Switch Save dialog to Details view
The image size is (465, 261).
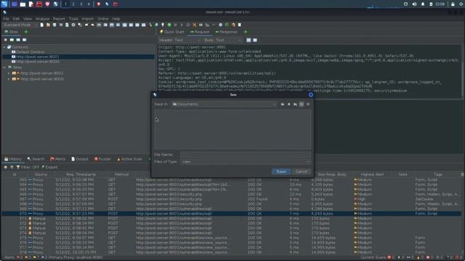[308, 104]
